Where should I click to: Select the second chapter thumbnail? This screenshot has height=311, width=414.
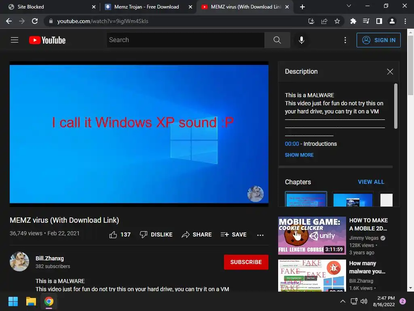[x=353, y=199]
